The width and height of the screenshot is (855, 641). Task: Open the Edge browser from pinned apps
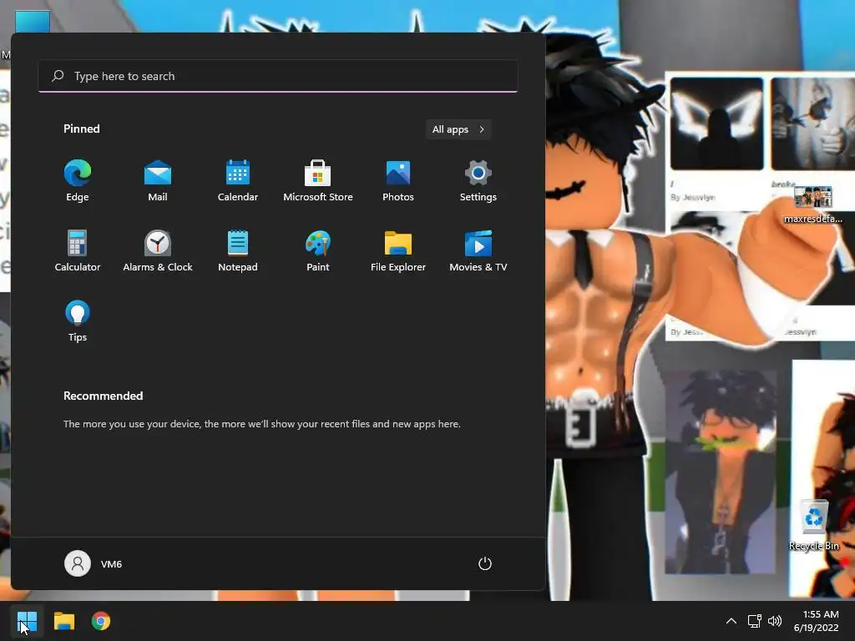tap(78, 181)
